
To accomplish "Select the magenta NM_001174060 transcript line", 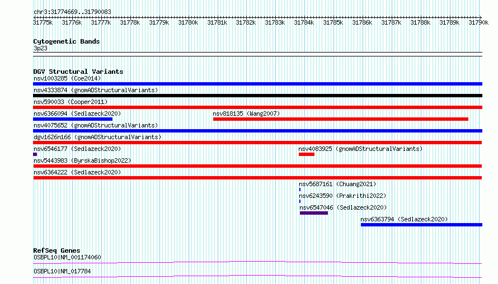I will click(x=257, y=262).
